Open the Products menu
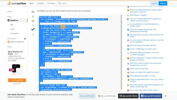The height and width of the screenshot is (100, 177). [41, 3]
